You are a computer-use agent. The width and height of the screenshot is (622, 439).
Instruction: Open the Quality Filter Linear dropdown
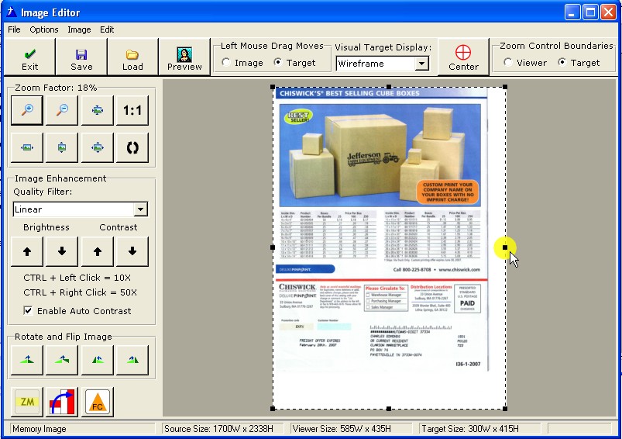pos(140,209)
